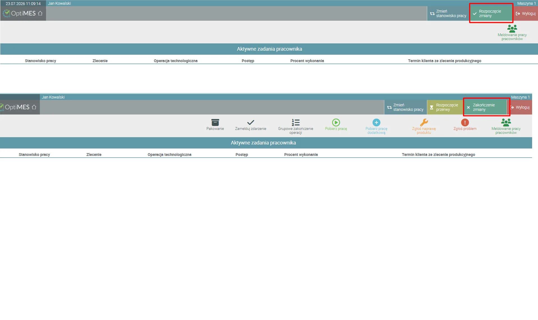The width and height of the screenshot is (538, 320).
Task: Click the blue Pobierz pracę dodatkową plus icon
Action: pyautogui.click(x=376, y=122)
